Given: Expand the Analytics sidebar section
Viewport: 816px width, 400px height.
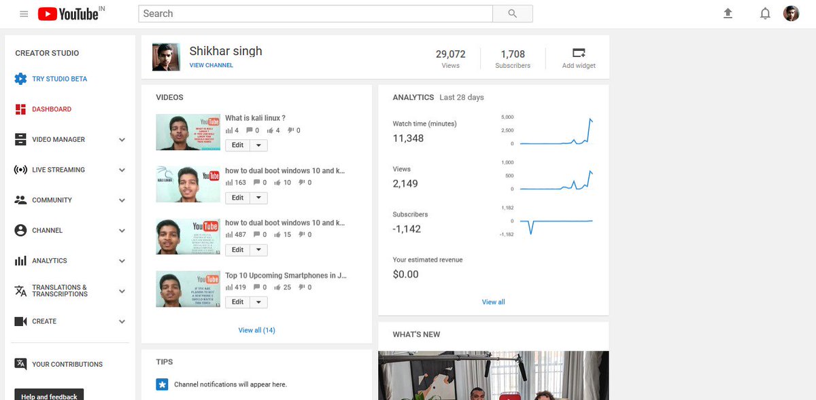Looking at the screenshot, I should [122, 261].
